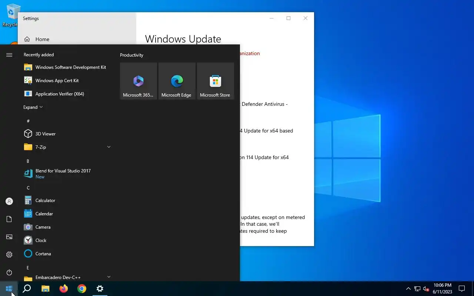Click the Start menu hamburger icon
474x296 pixels.
(x=9, y=55)
